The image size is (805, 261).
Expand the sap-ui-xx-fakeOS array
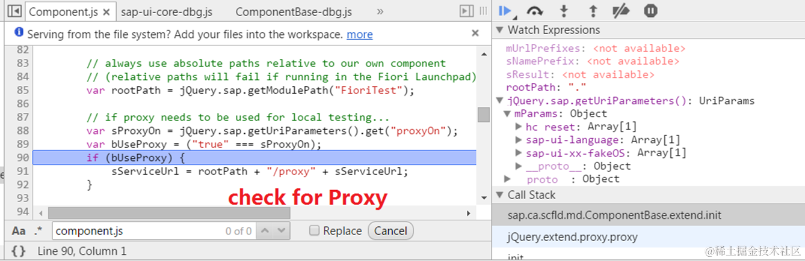(519, 153)
